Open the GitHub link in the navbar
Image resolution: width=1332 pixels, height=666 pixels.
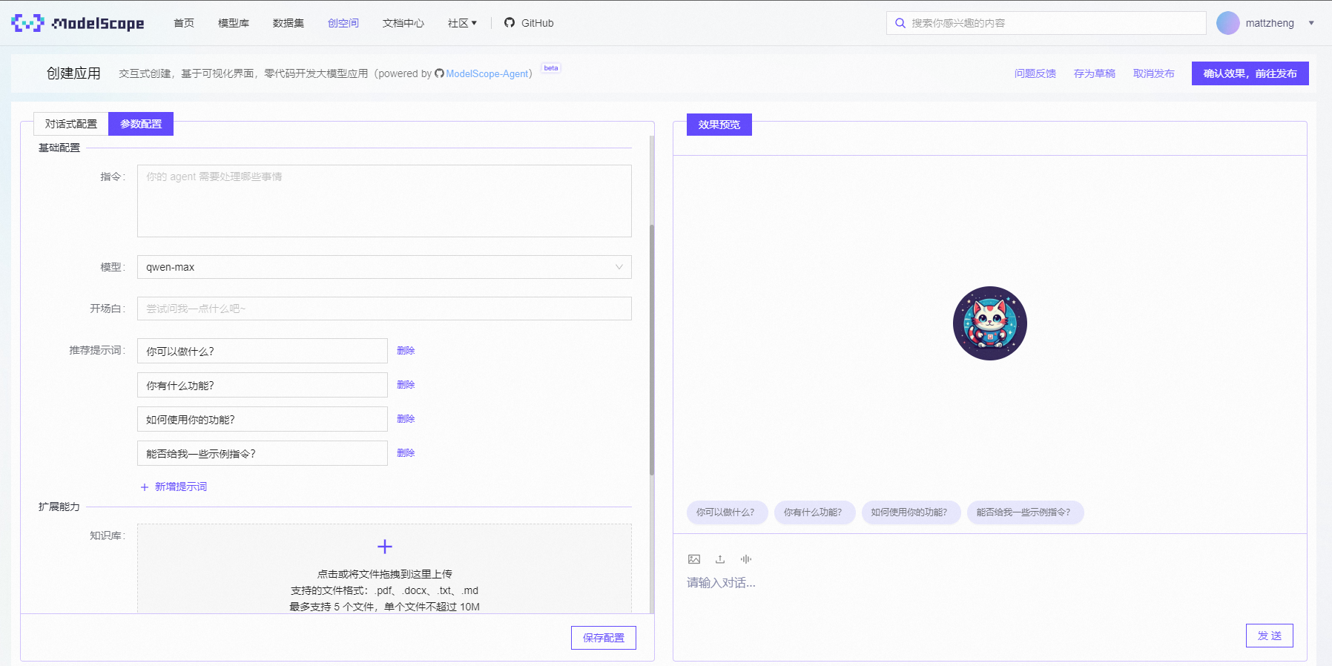pyautogui.click(x=529, y=23)
